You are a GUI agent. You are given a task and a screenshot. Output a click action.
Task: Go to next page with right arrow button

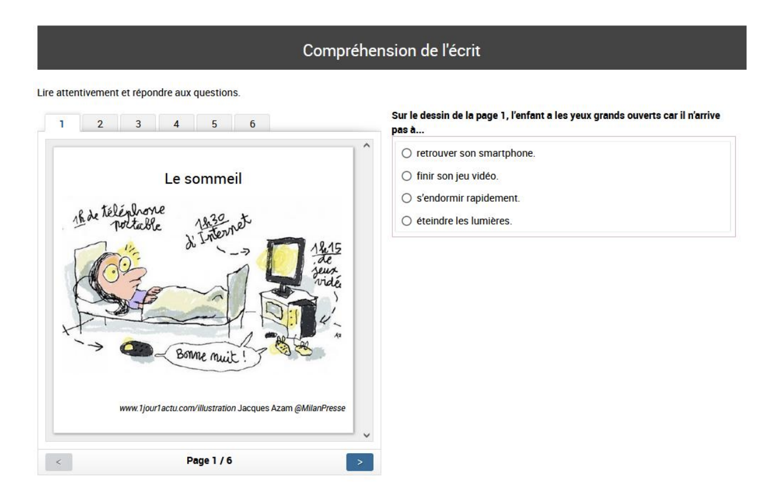[360, 462]
